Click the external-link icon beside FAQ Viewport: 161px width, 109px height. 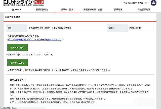(x=146, y=3)
